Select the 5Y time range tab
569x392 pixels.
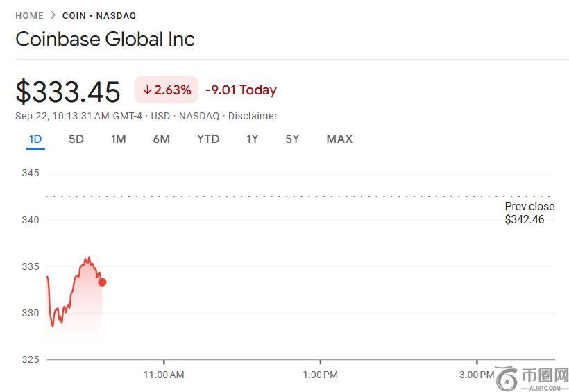point(292,139)
